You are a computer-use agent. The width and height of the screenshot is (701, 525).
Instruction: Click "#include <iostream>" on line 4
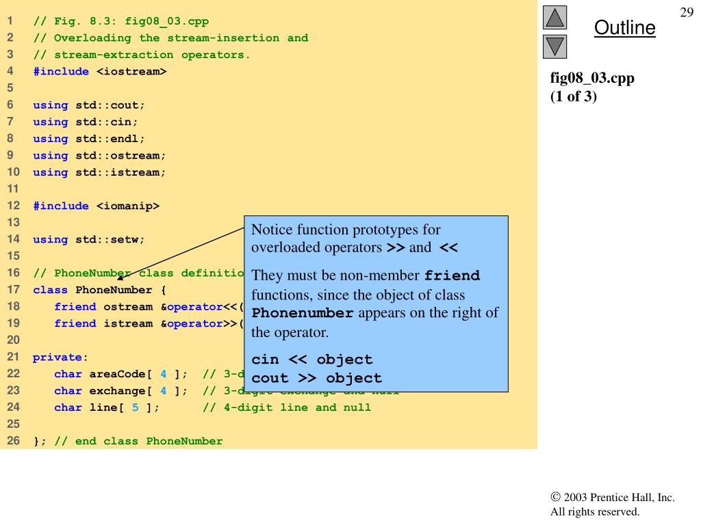(x=100, y=71)
